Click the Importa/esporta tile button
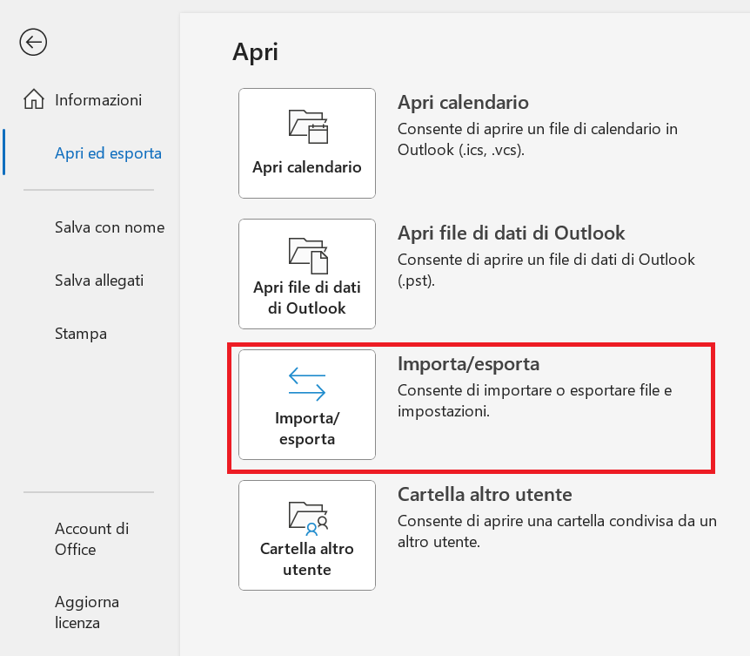This screenshot has height=656, width=750. point(307,404)
